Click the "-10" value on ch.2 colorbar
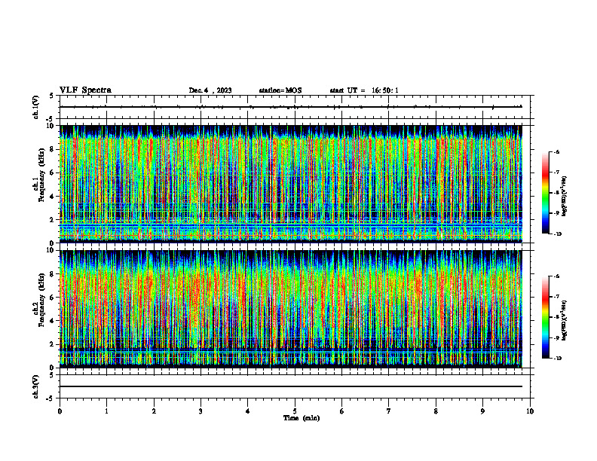This screenshot has height=461, width=597. click(x=557, y=359)
